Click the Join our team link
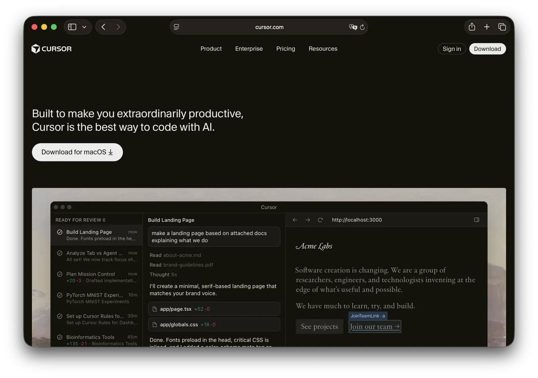538x378 pixels. [375, 327]
